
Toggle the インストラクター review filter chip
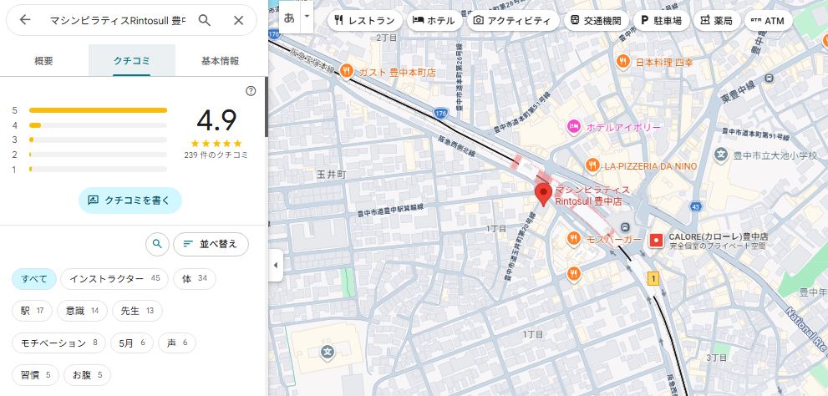click(x=114, y=278)
